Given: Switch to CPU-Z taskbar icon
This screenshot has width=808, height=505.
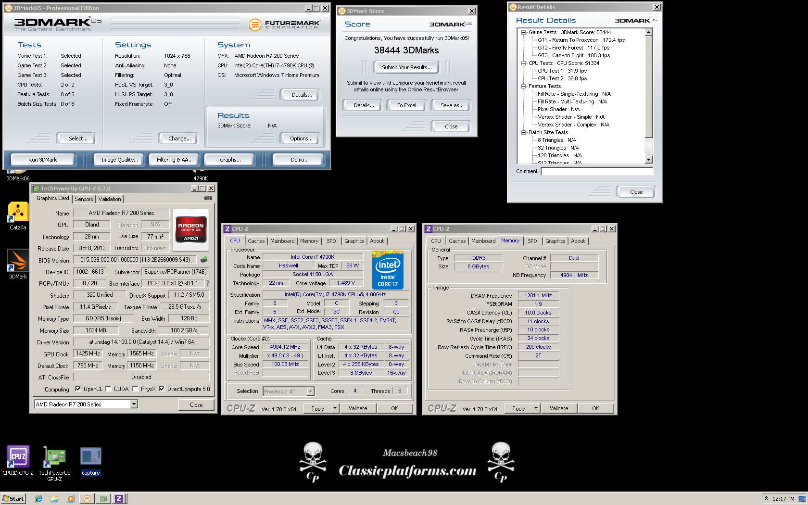Looking at the screenshot, I should click(x=119, y=499).
